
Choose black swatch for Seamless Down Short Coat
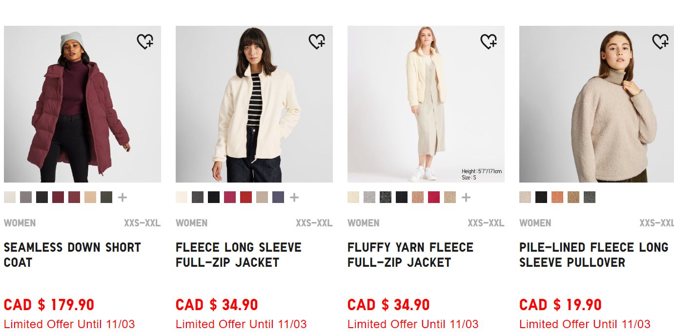42,197
